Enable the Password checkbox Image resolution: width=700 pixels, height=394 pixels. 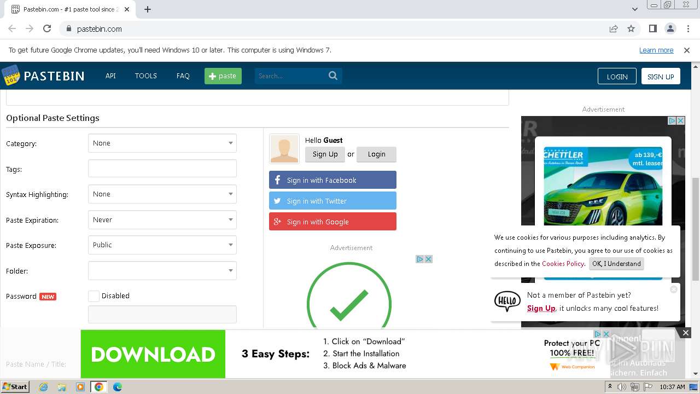click(94, 296)
